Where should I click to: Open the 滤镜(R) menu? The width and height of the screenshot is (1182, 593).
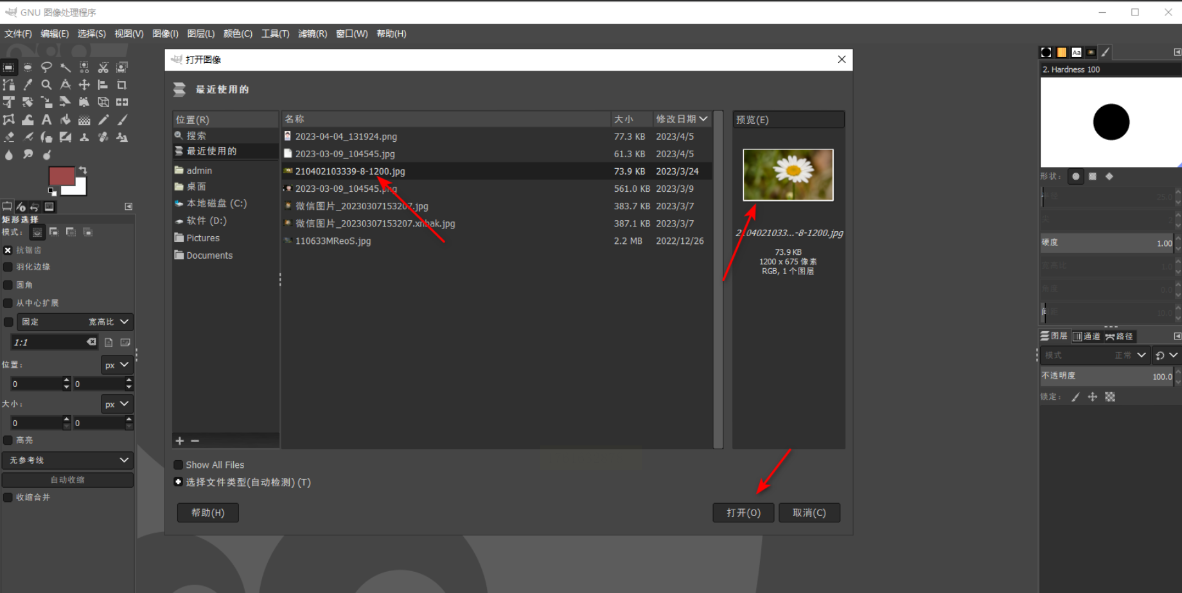click(313, 34)
